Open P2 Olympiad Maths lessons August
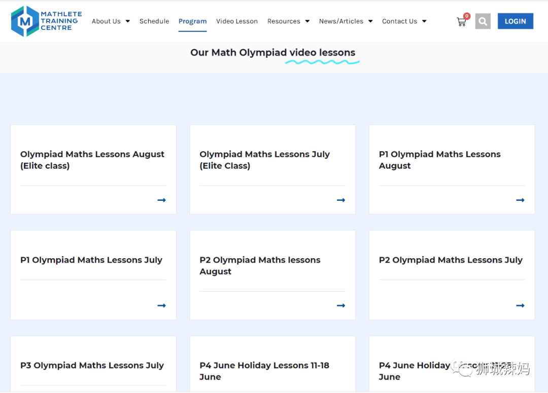548x393 pixels. (x=260, y=266)
